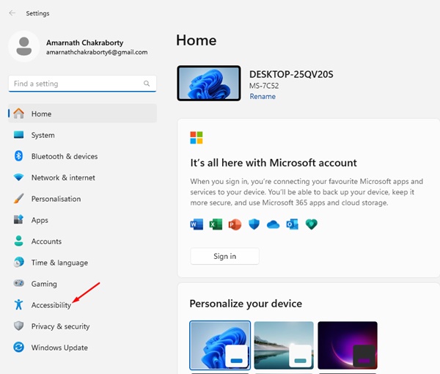This screenshot has height=374, width=440.
Task: Click the back arrow in Settings header
Action: pos(12,13)
